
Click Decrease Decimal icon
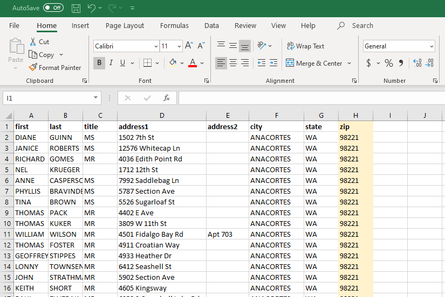coord(429,63)
